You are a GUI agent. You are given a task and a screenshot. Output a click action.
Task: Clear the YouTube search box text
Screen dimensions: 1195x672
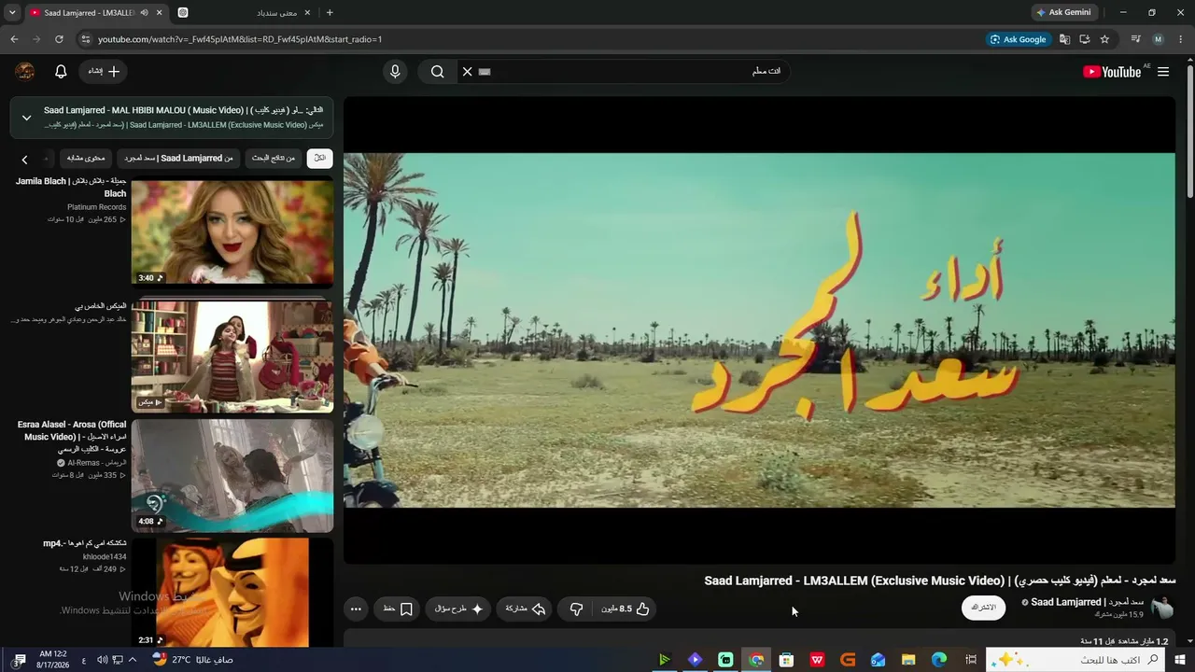pos(468,72)
